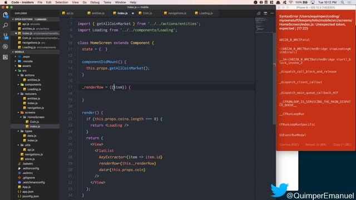Collapse the reducers folder
This screenshot has width=356, height=200.
pyautogui.click(x=18, y=94)
